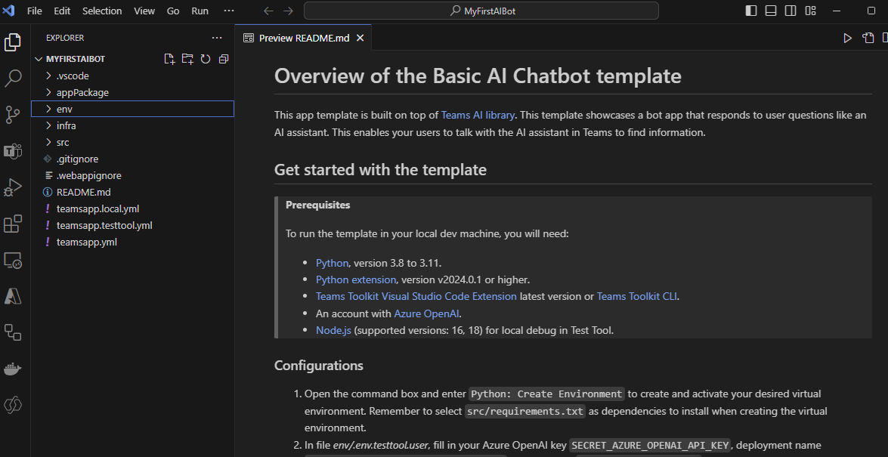This screenshot has width=888, height=457.
Task: Open the Extensions view
Action: [13, 224]
